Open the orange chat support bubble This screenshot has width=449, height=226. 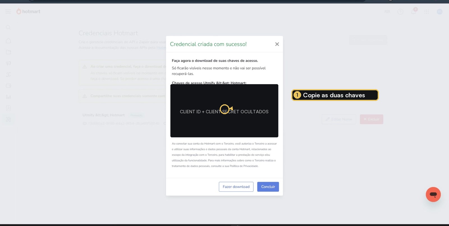click(433, 194)
